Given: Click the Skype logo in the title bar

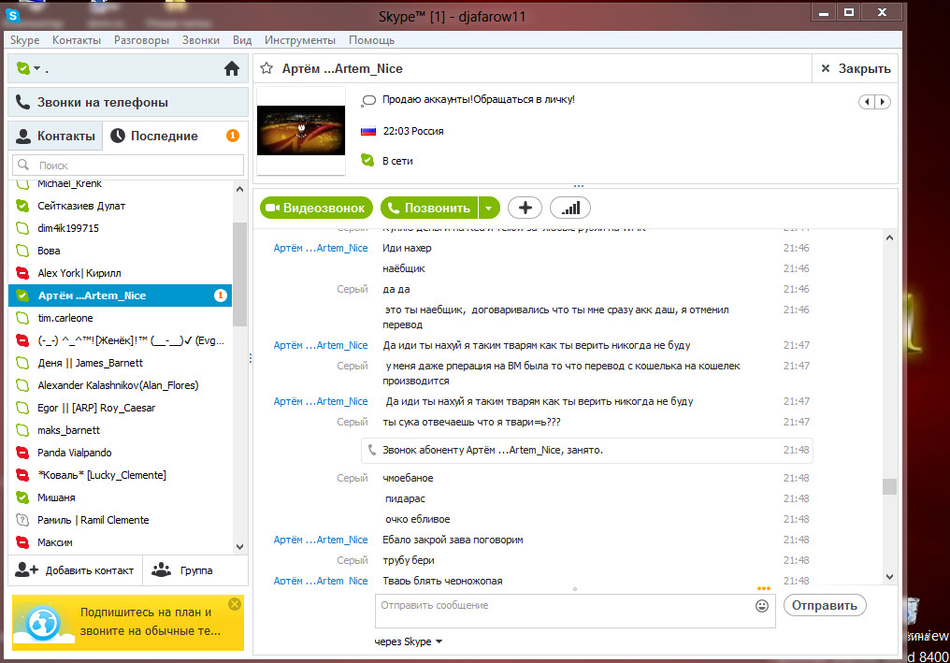Looking at the screenshot, I should pyautogui.click(x=13, y=16).
